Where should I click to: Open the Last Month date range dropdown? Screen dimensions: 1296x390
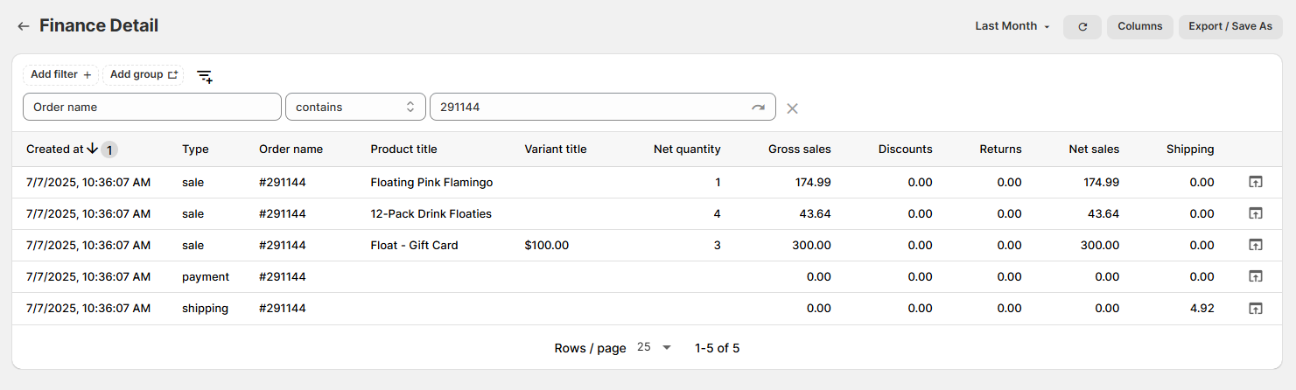tap(1012, 26)
